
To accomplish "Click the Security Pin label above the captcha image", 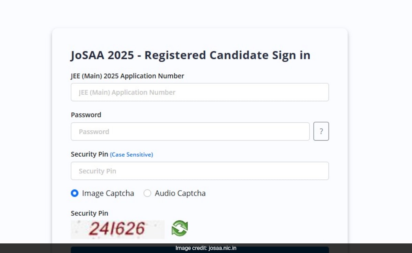I will (x=89, y=213).
